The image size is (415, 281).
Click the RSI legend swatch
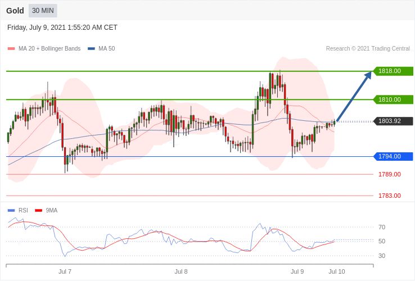click(11, 211)
